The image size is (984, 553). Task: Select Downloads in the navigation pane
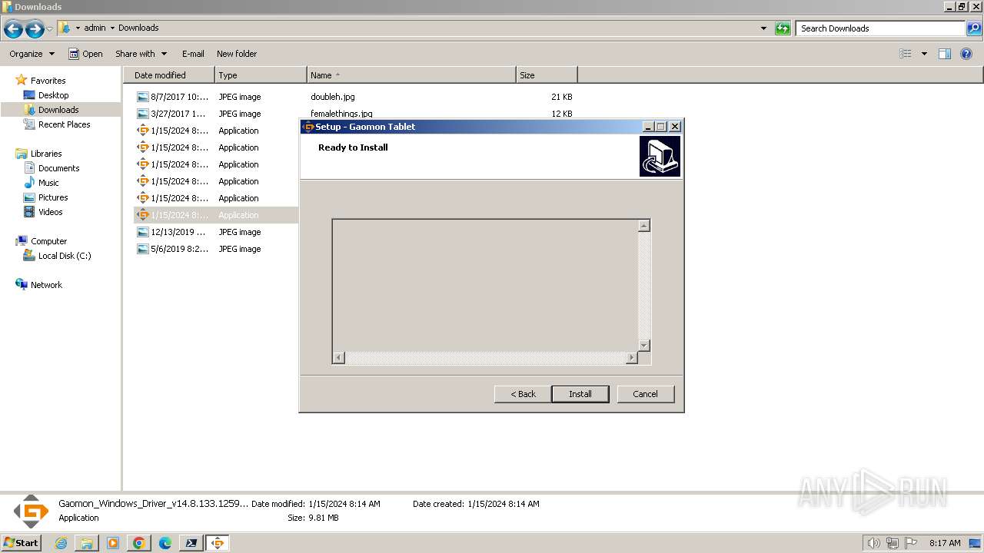(58, 110)
